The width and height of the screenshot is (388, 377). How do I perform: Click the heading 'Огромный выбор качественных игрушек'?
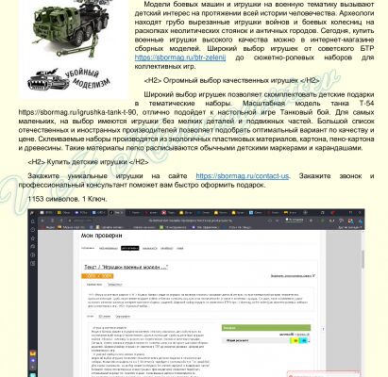point(231,80)
